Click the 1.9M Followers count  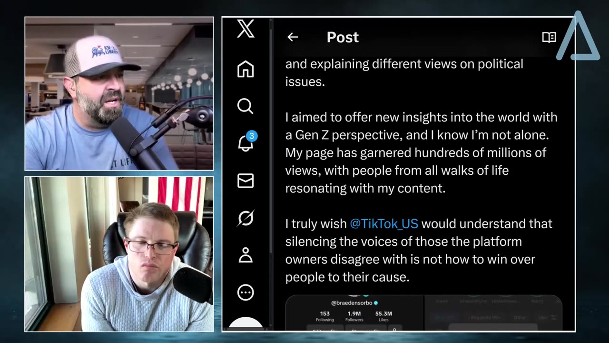tap(354, 316)
